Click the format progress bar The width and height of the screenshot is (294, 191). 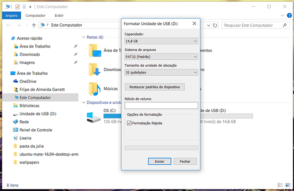[x=161, y=148]
